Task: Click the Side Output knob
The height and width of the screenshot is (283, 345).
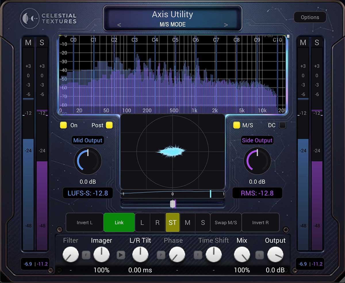Action: [x=257, y=161]
